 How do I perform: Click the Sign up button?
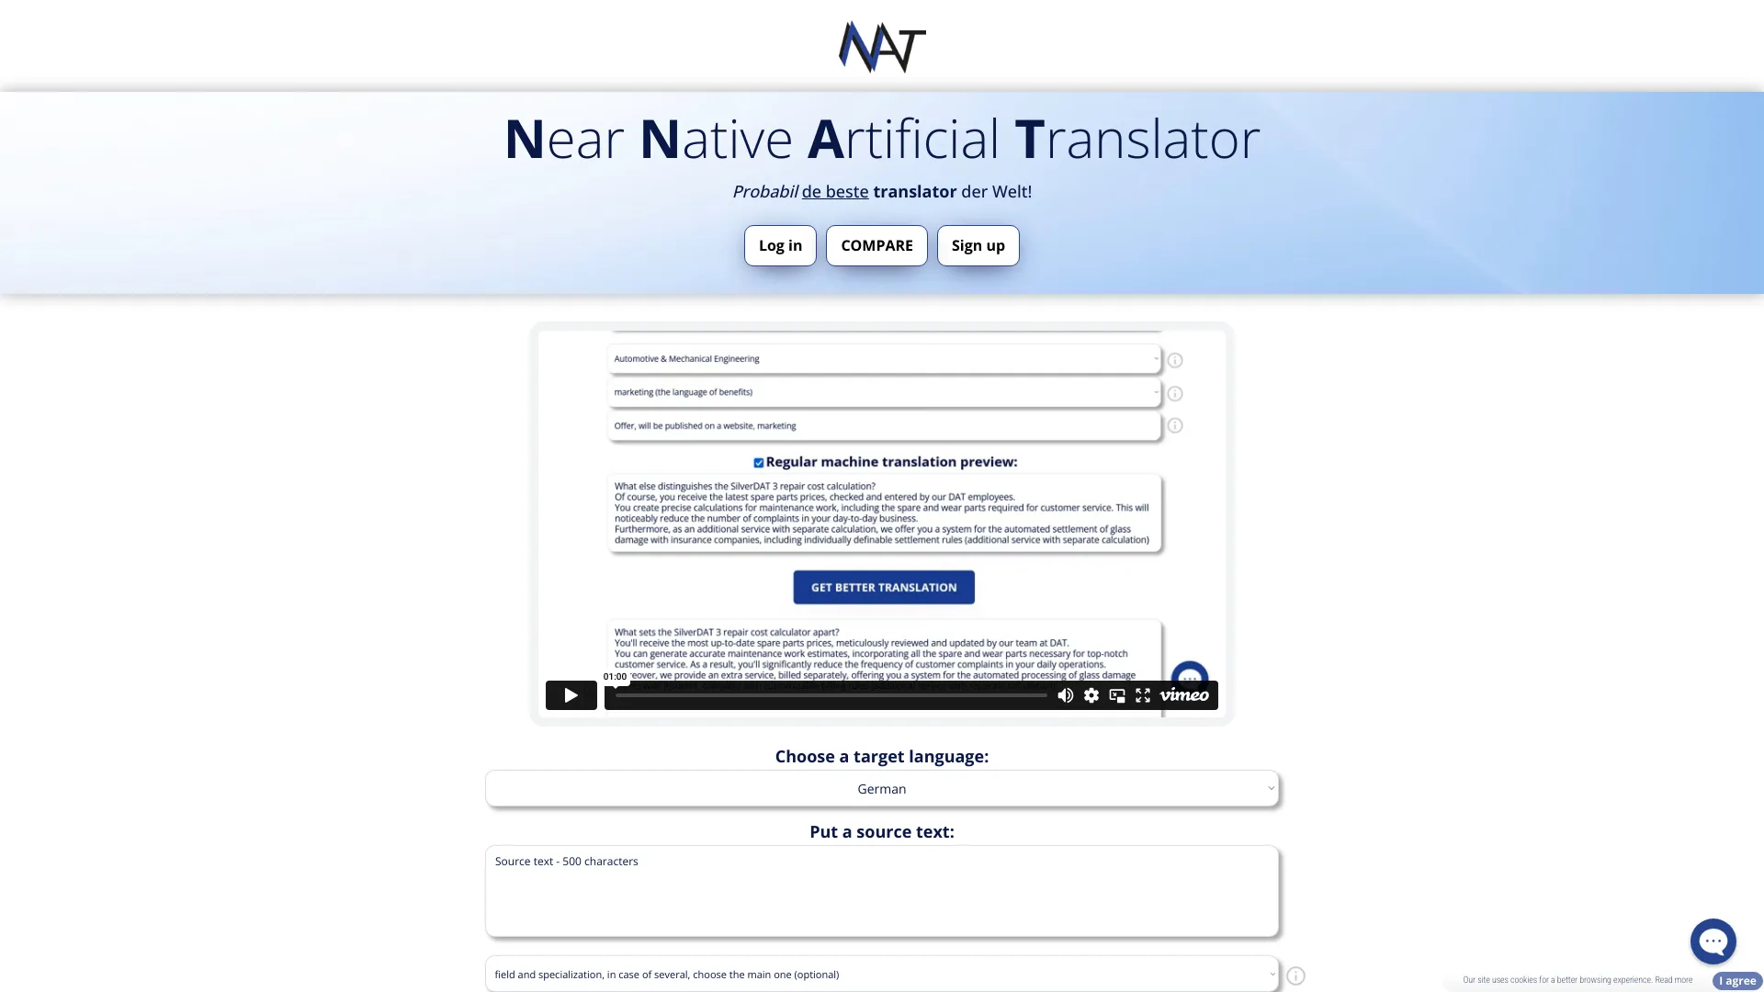click(978, 244)
